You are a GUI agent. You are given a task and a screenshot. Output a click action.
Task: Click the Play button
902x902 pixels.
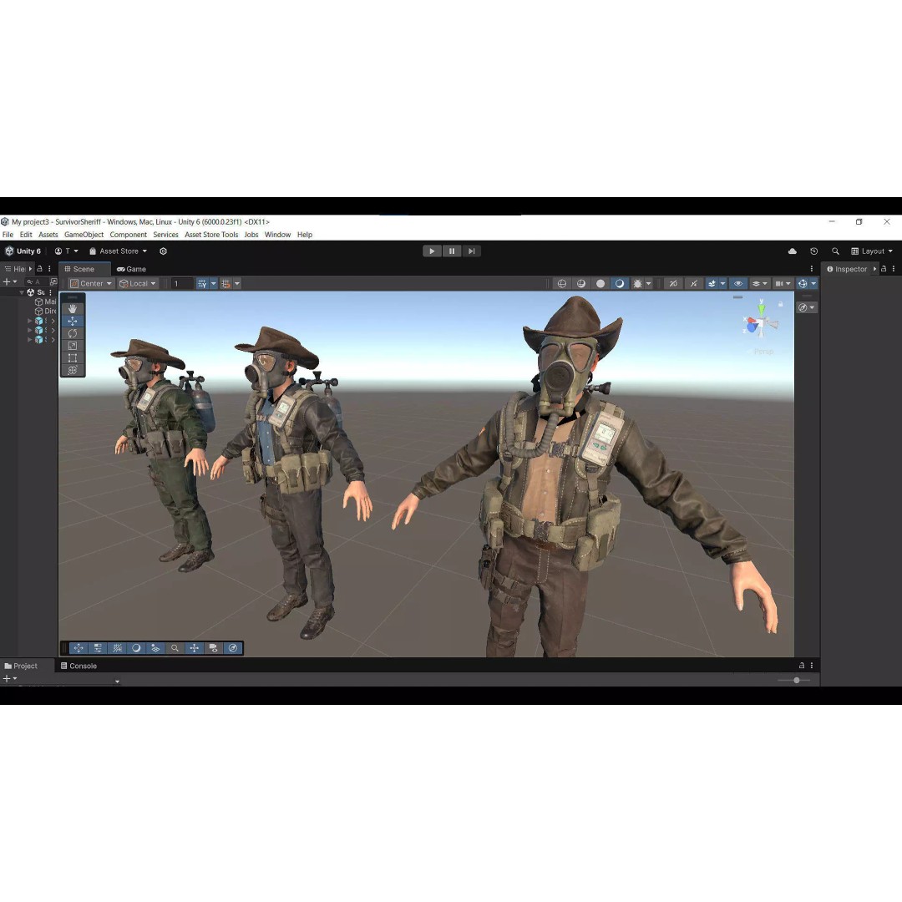point(432,251)
